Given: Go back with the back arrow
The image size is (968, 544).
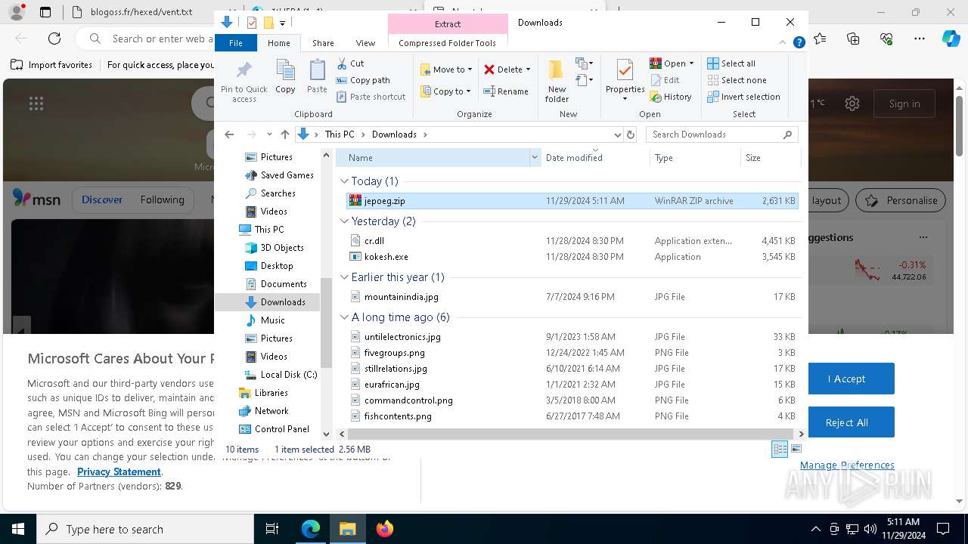Looking at the screenshot, I should pos(229,134).
